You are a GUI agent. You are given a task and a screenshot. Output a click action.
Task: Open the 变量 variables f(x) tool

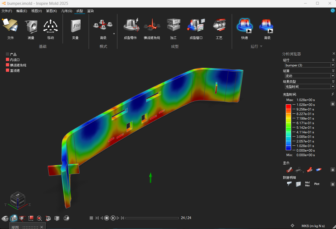(x=75, y=26)
